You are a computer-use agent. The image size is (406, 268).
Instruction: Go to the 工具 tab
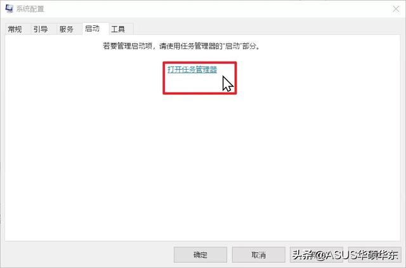118,29
